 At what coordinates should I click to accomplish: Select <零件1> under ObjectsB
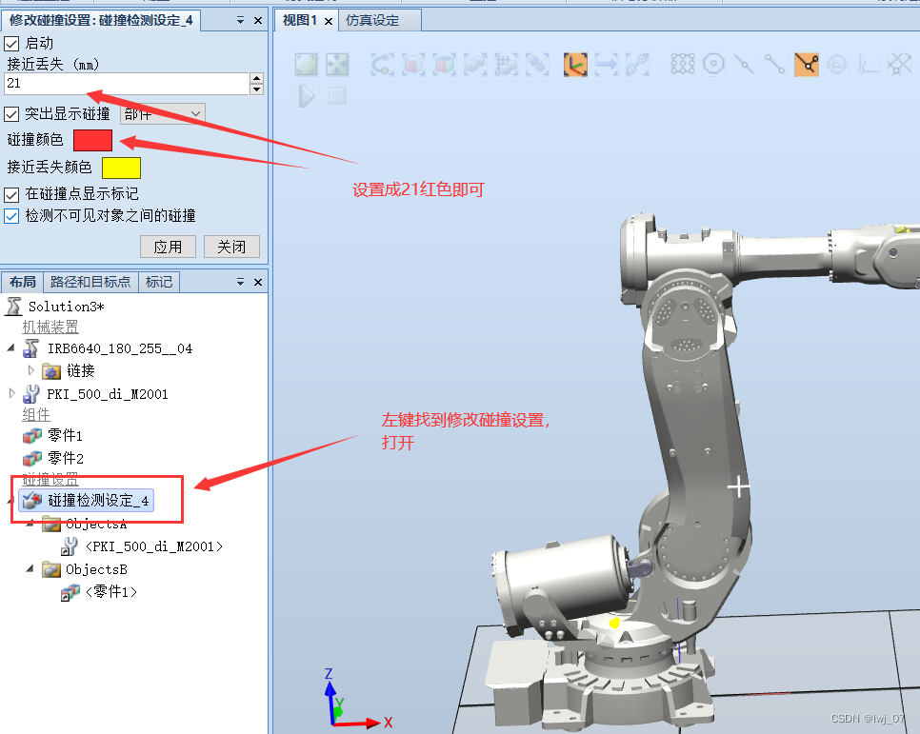99,592
